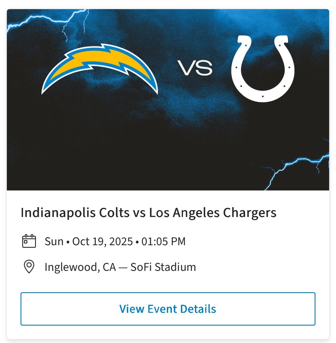
Task: Click the "Oct 19, 2025" date text
Action: click(x=103, y=241)
